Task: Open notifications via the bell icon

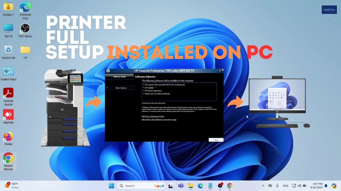Action: tap(326, 186)
